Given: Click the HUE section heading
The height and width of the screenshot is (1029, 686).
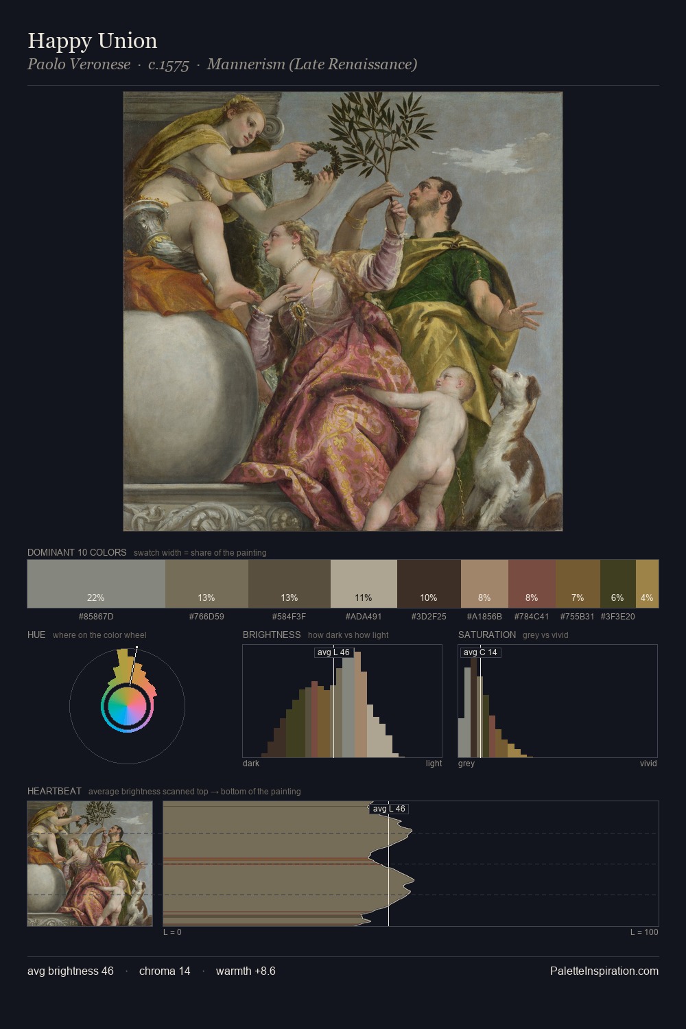Looking at the screenshot, I should [x=36, y=635].
